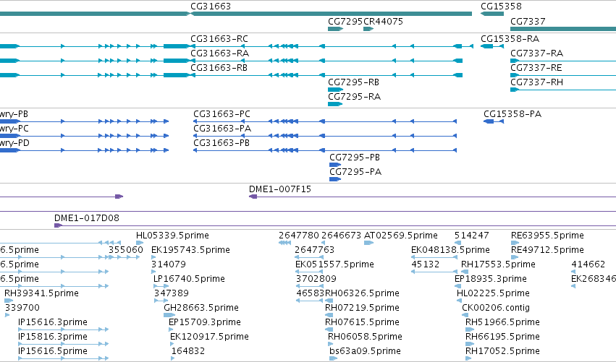Open EST IP15816.3prime
The height and width of the screenshot is (362, 616).
[53, 337]
